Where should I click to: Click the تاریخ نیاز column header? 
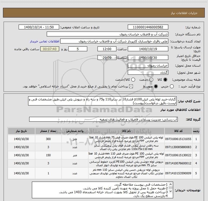click(x=21, y=131)
